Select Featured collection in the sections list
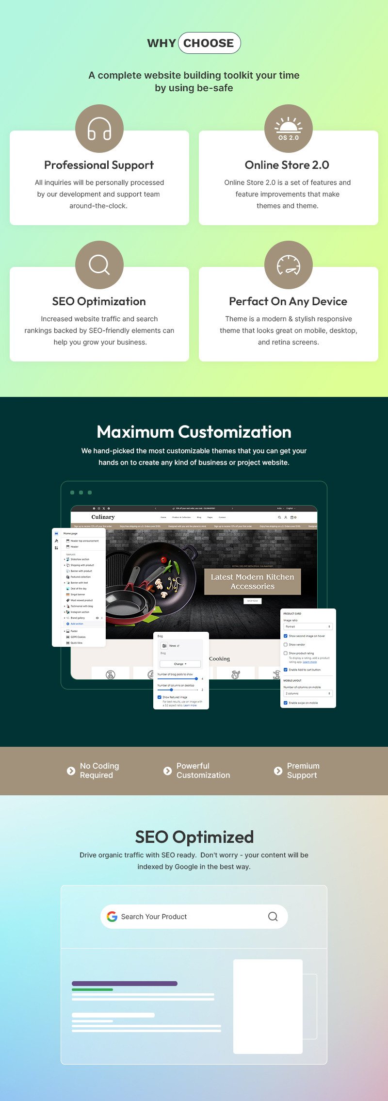Viewport: 388px width, 1101px height. [81, 577]
